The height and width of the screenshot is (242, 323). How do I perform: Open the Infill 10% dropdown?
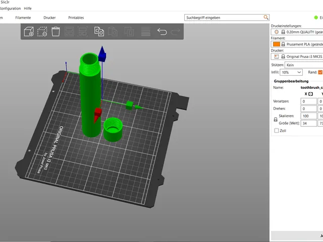pyautogui.click(x=291, y=73)
